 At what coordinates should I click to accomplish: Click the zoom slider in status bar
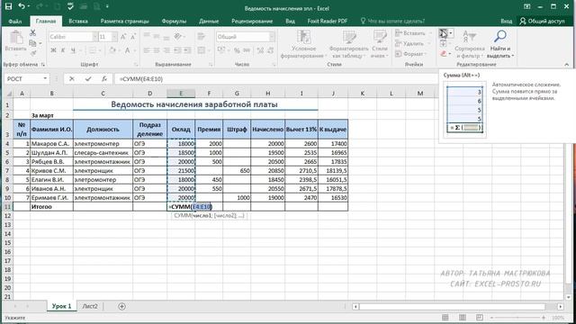click(x=517, y=317)
